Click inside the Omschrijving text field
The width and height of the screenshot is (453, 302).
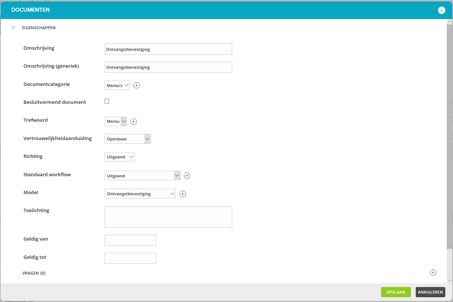coord(168,49)
